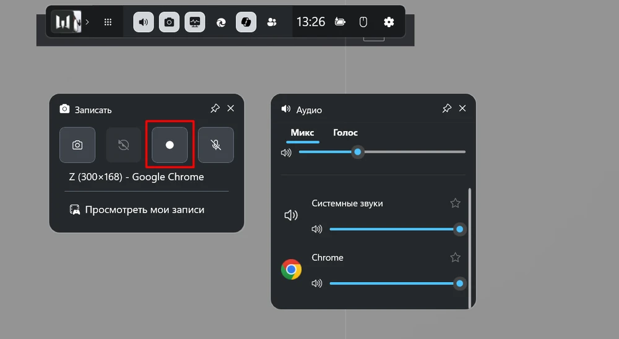
Task: Click the record last 30 seconds icon
Action: point(123,145)
